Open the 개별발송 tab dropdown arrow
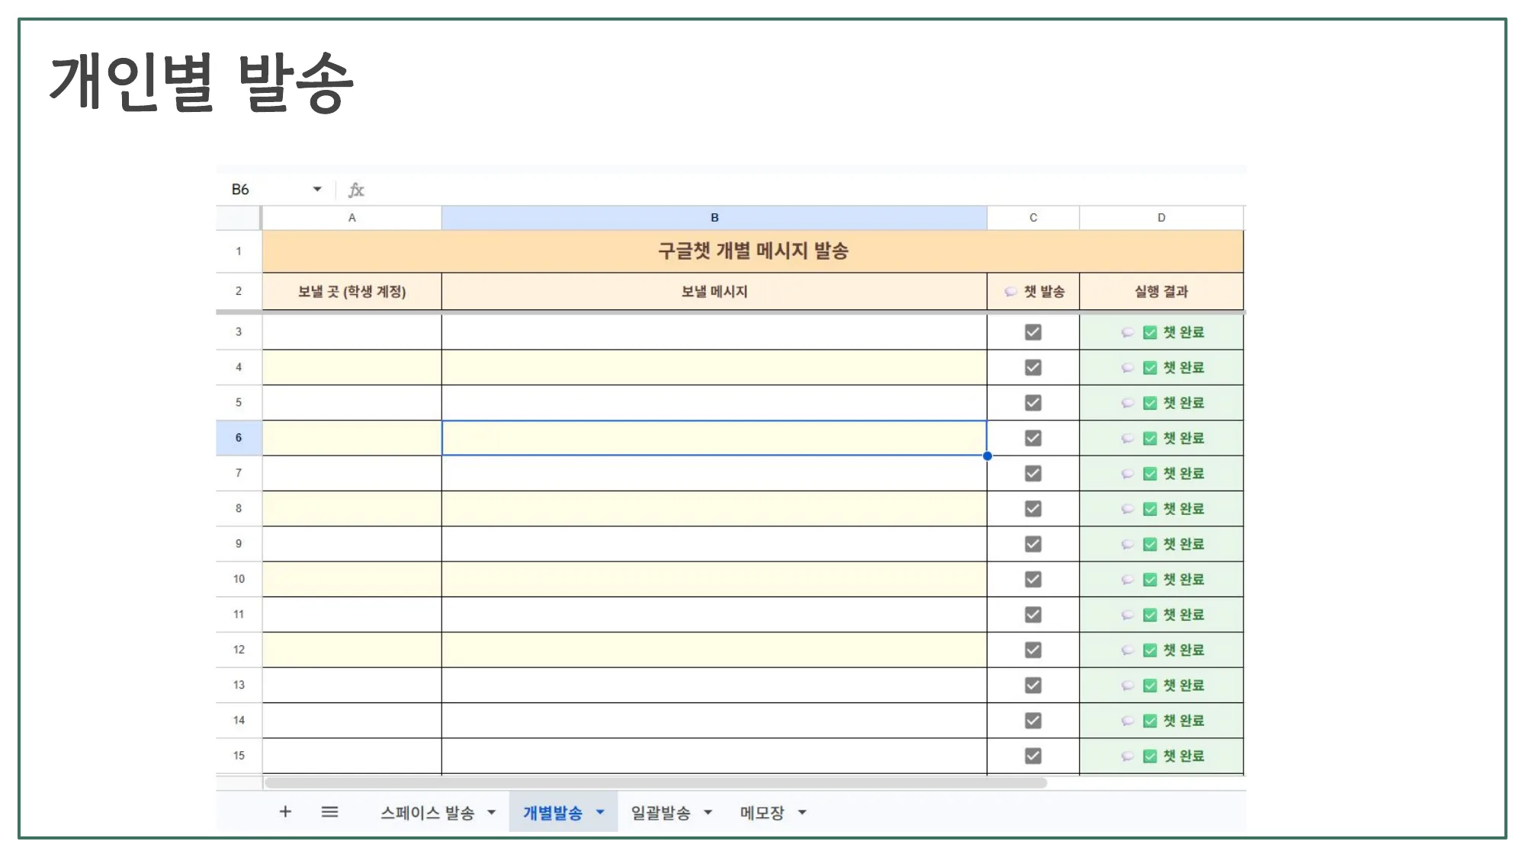The width and height of the screenshot is (1525, 857). 600,813
